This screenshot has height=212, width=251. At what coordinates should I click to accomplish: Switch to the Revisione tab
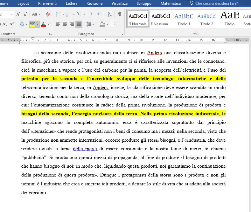click(94, 3)
